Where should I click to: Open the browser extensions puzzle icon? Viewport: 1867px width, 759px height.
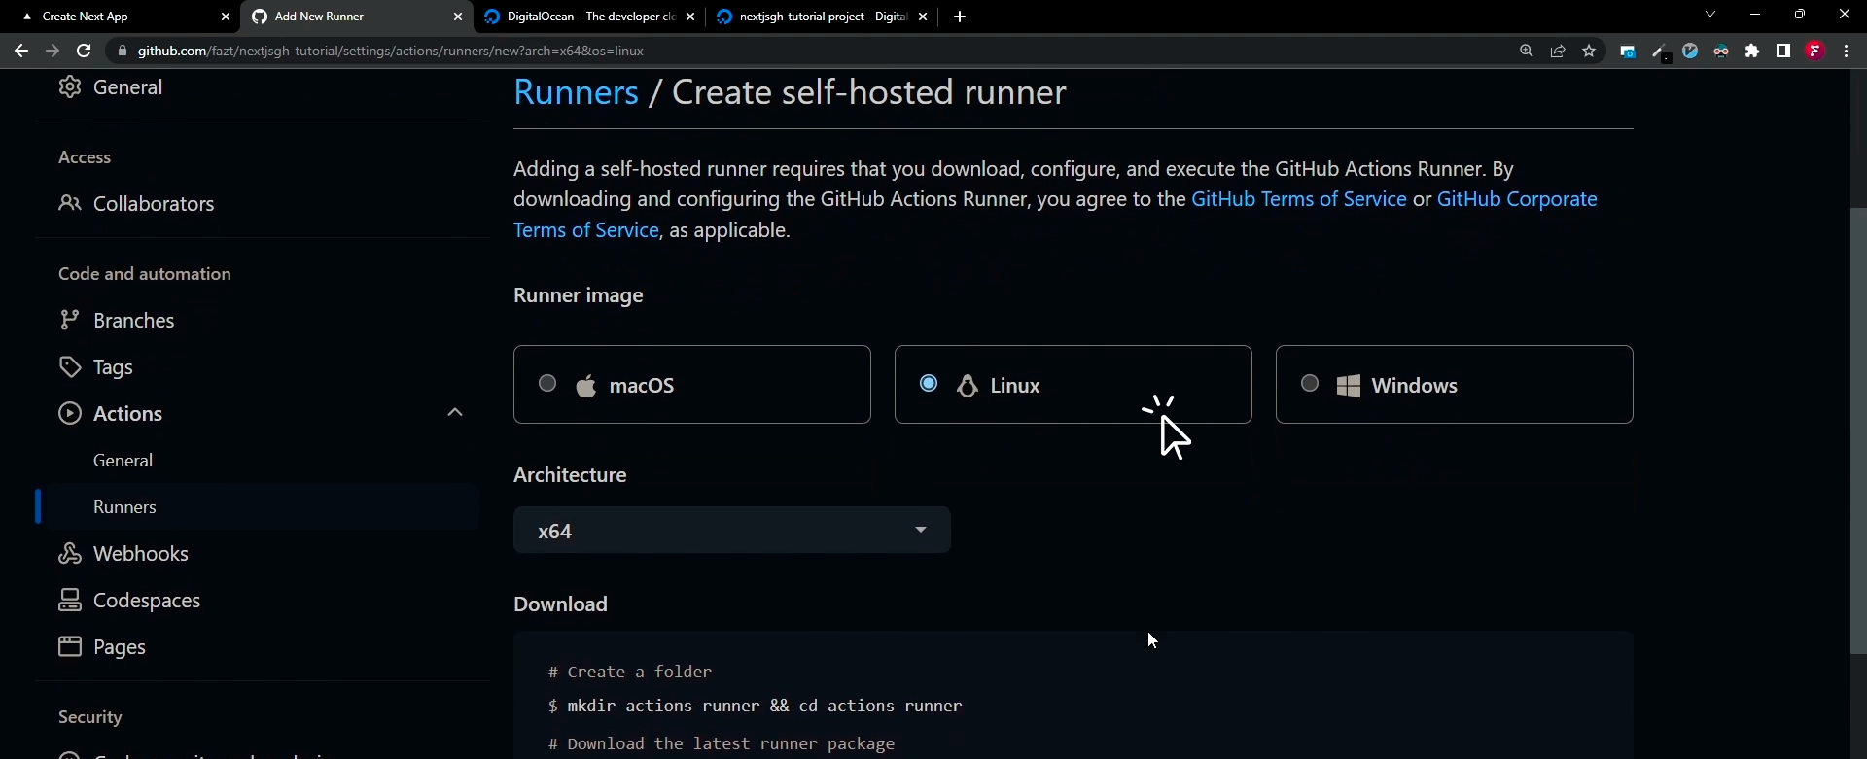point(1752,51)
